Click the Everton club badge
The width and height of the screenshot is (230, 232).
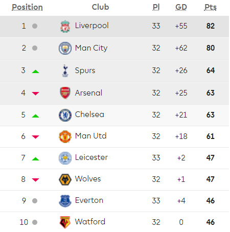65,201
